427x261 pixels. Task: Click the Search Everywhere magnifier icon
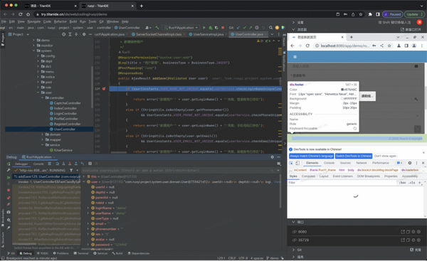(270, 28)
